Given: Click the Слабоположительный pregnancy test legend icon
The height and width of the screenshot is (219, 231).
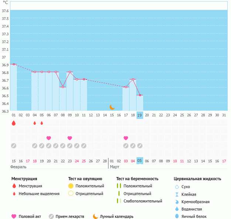Looking at the screenshot, I should pyautogui.click(x=119, y=201).
